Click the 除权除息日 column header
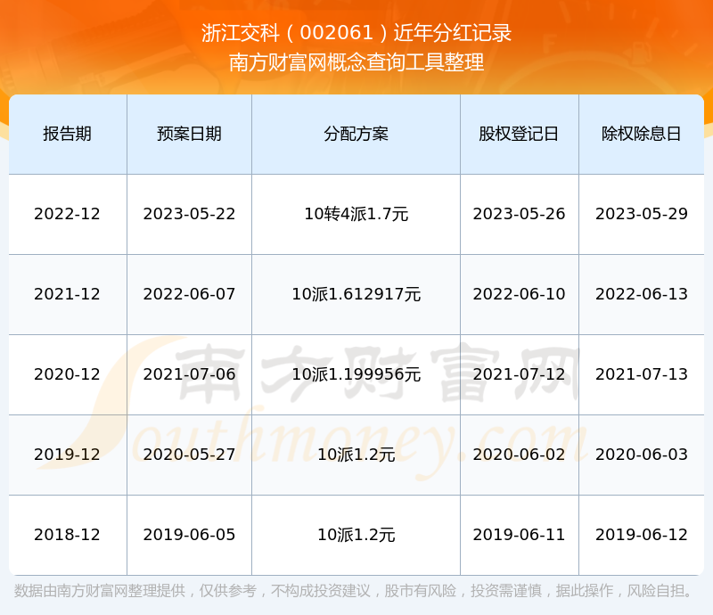The width and height of the screenshot is (713, 615). pyautogui.click(x=641, y=135)
